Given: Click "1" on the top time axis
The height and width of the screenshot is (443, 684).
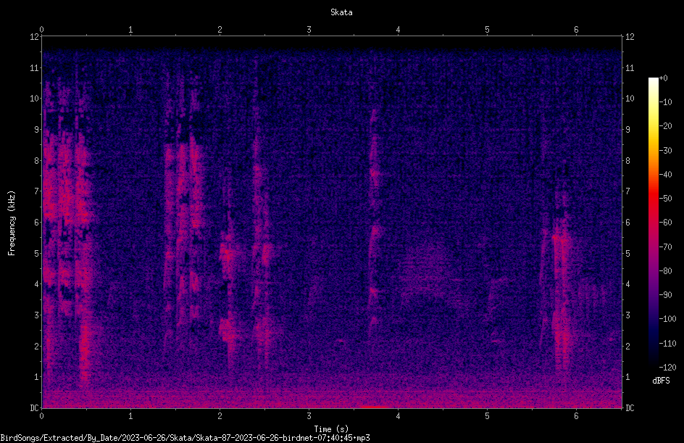Looking at the screenshot, I should coord(130,30).
